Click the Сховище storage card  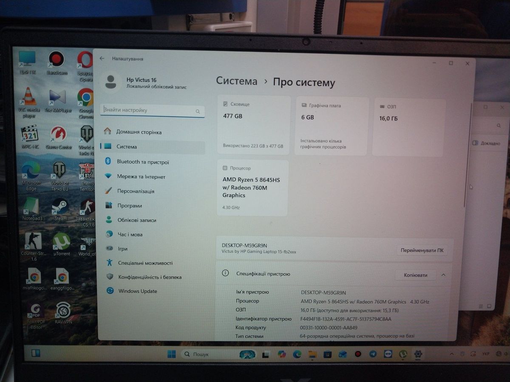(253, 125)
